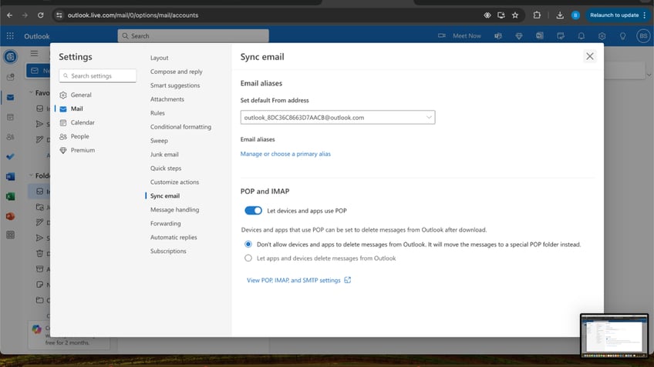Select Let apps and devices delete messages
Image resolution: width=654 pixels, height=367 pixels.
point(248,258)
